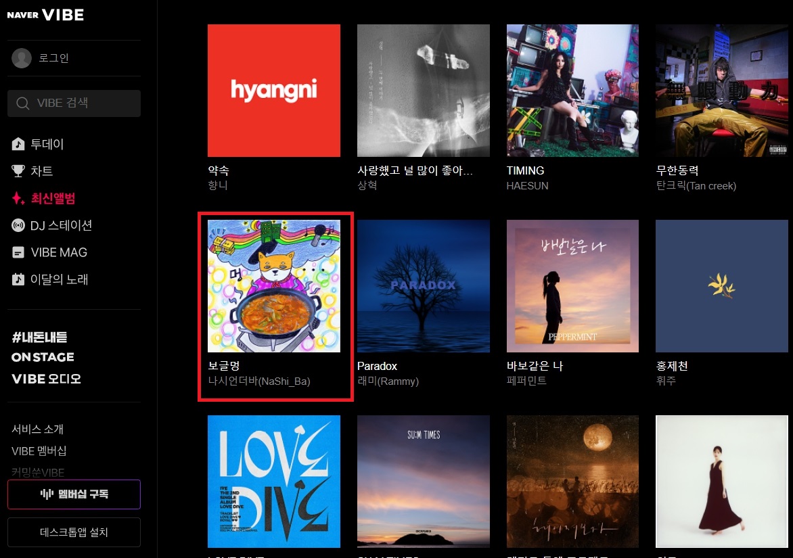
Task: Click the artist name 래미(Rammy)
Action: click(x=388, y=381)
